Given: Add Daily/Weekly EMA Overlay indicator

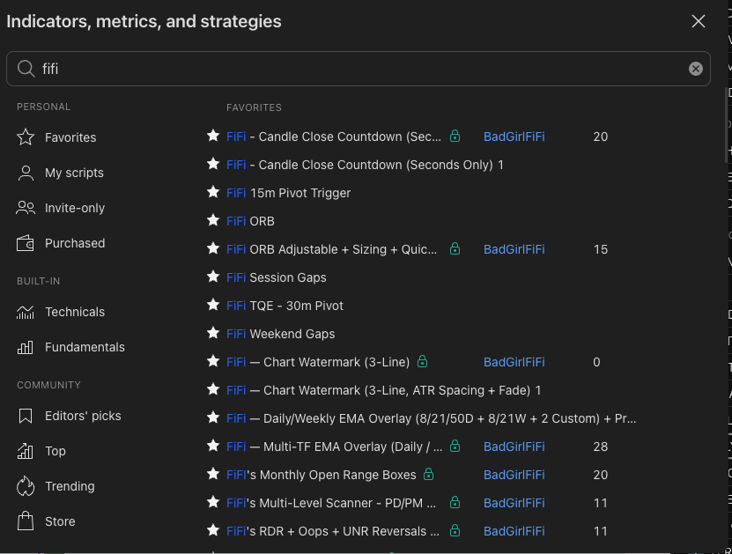Looking at the screenshot, I should point(432,418).
